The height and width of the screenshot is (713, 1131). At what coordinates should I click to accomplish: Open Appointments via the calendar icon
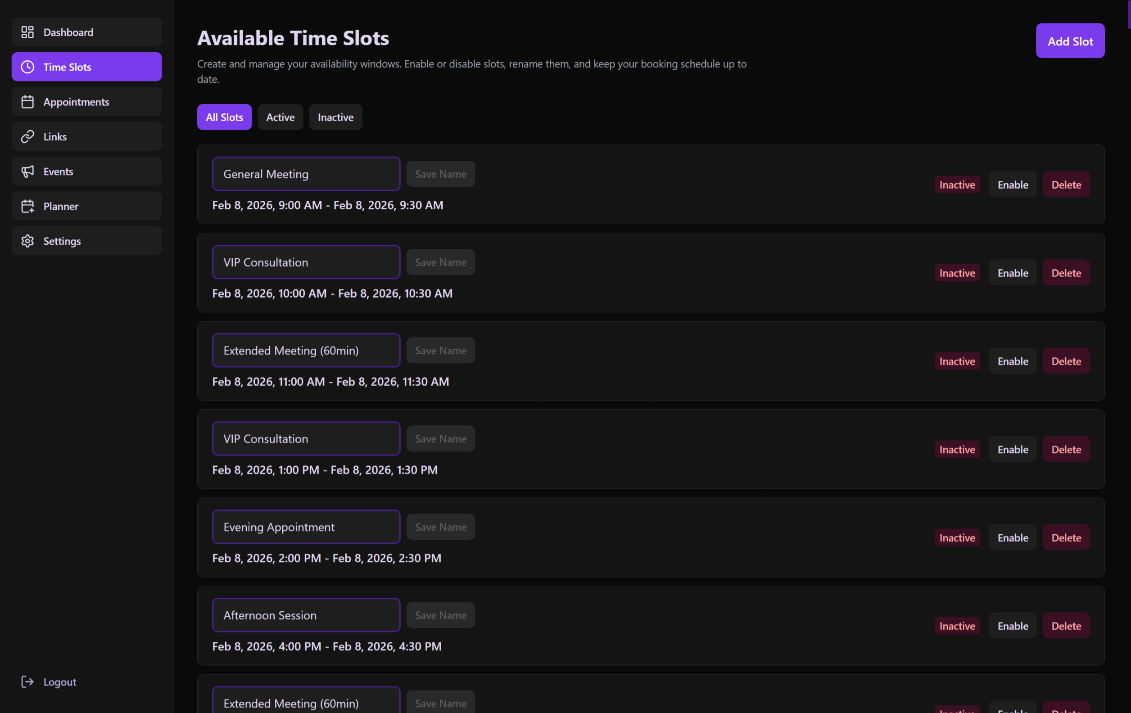coord(27,101)
